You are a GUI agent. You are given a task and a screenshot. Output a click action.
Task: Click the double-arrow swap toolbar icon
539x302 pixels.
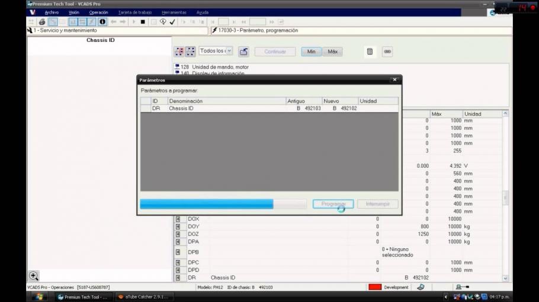click(82, 22)
